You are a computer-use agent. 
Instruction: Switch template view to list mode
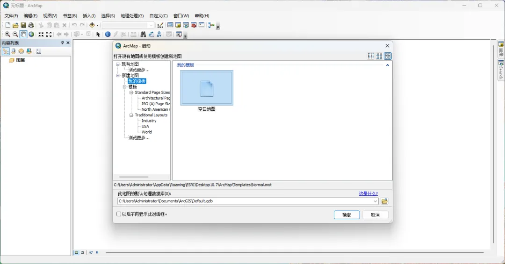tap(371, 56)
